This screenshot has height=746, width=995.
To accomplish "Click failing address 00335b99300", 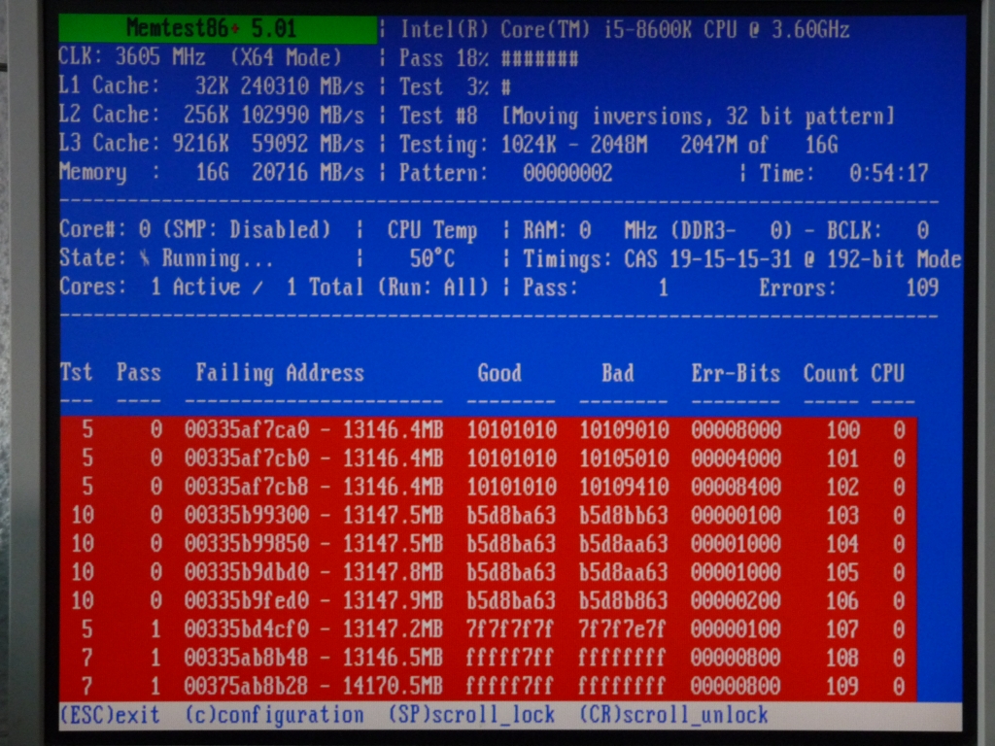I will tap(247, 515).
